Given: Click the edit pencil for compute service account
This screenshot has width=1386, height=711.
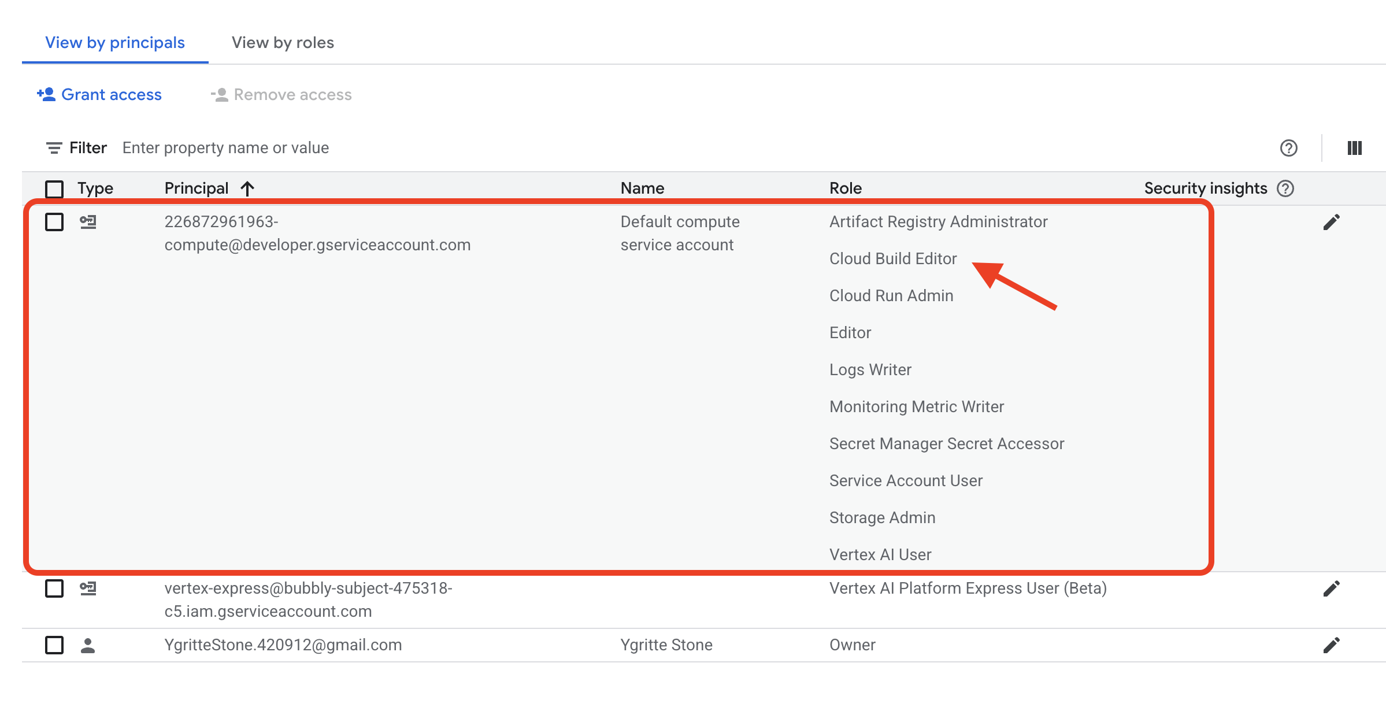Looking at the screenshot, I should click(1331, 222).
